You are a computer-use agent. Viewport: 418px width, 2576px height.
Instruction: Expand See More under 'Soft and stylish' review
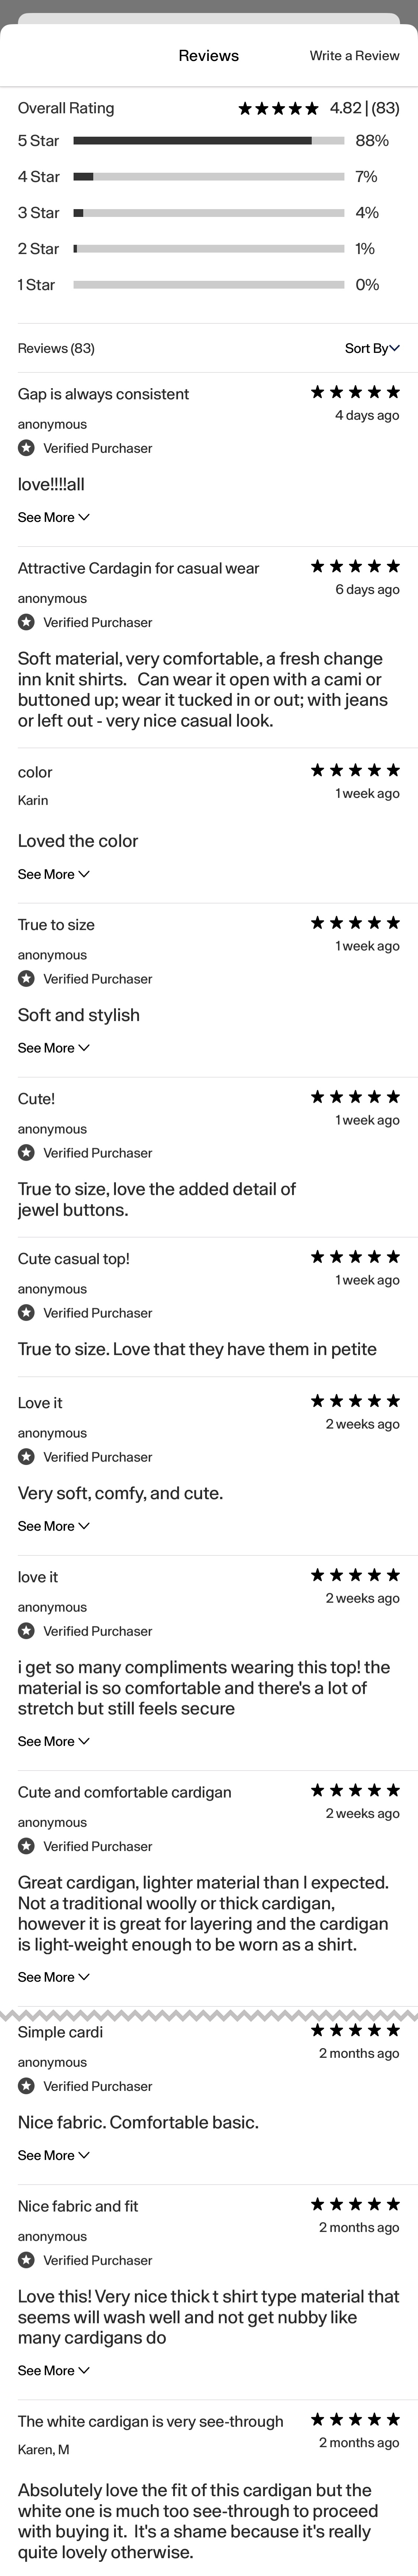(53, 1048)
